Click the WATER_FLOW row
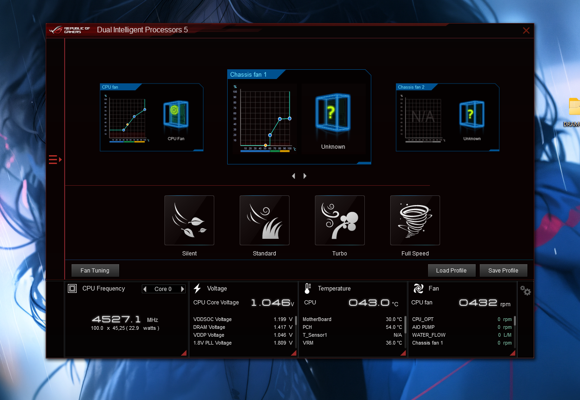This screenshot has height=400, width=580. pyautogui.click(x=462, y=335)
